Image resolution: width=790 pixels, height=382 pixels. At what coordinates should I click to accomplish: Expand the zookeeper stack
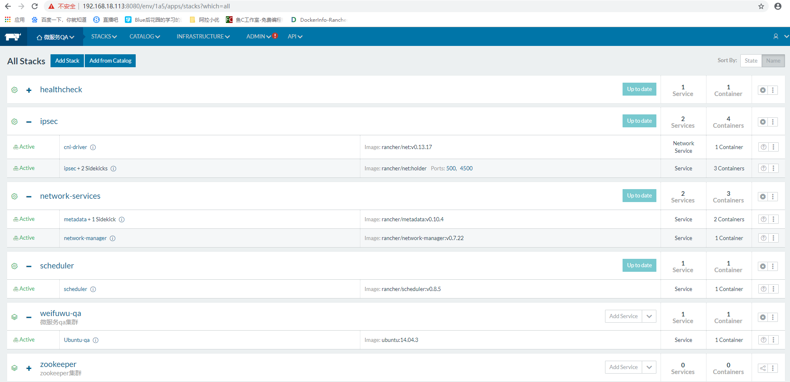(x=28, y=368)
